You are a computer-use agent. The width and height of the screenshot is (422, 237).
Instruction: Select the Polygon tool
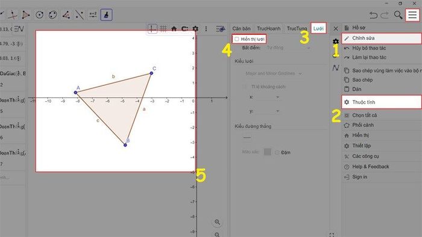(x=26, y=15)
